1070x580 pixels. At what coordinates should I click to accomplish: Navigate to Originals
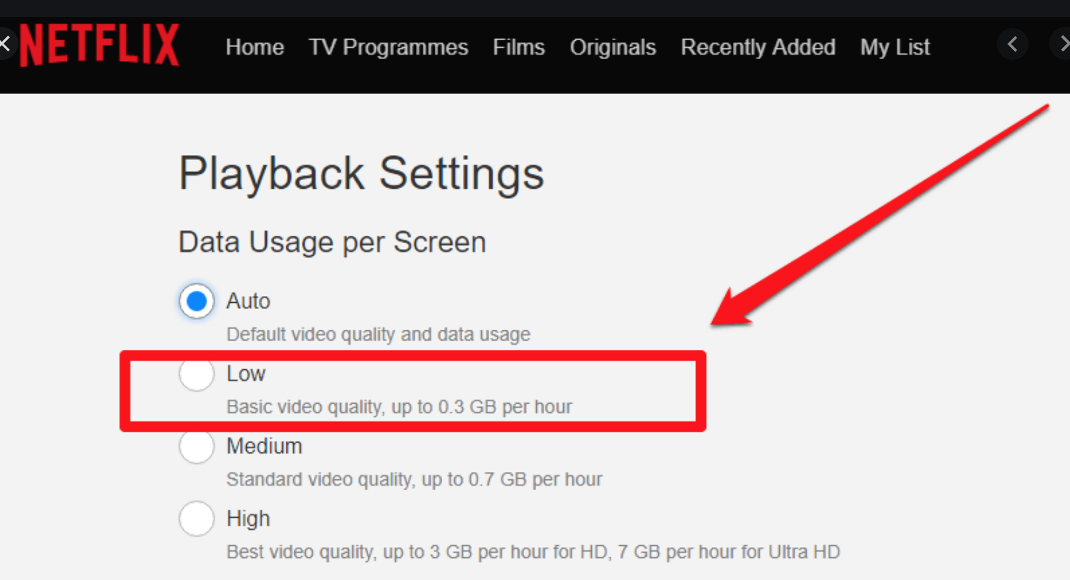tap(613, 47)
